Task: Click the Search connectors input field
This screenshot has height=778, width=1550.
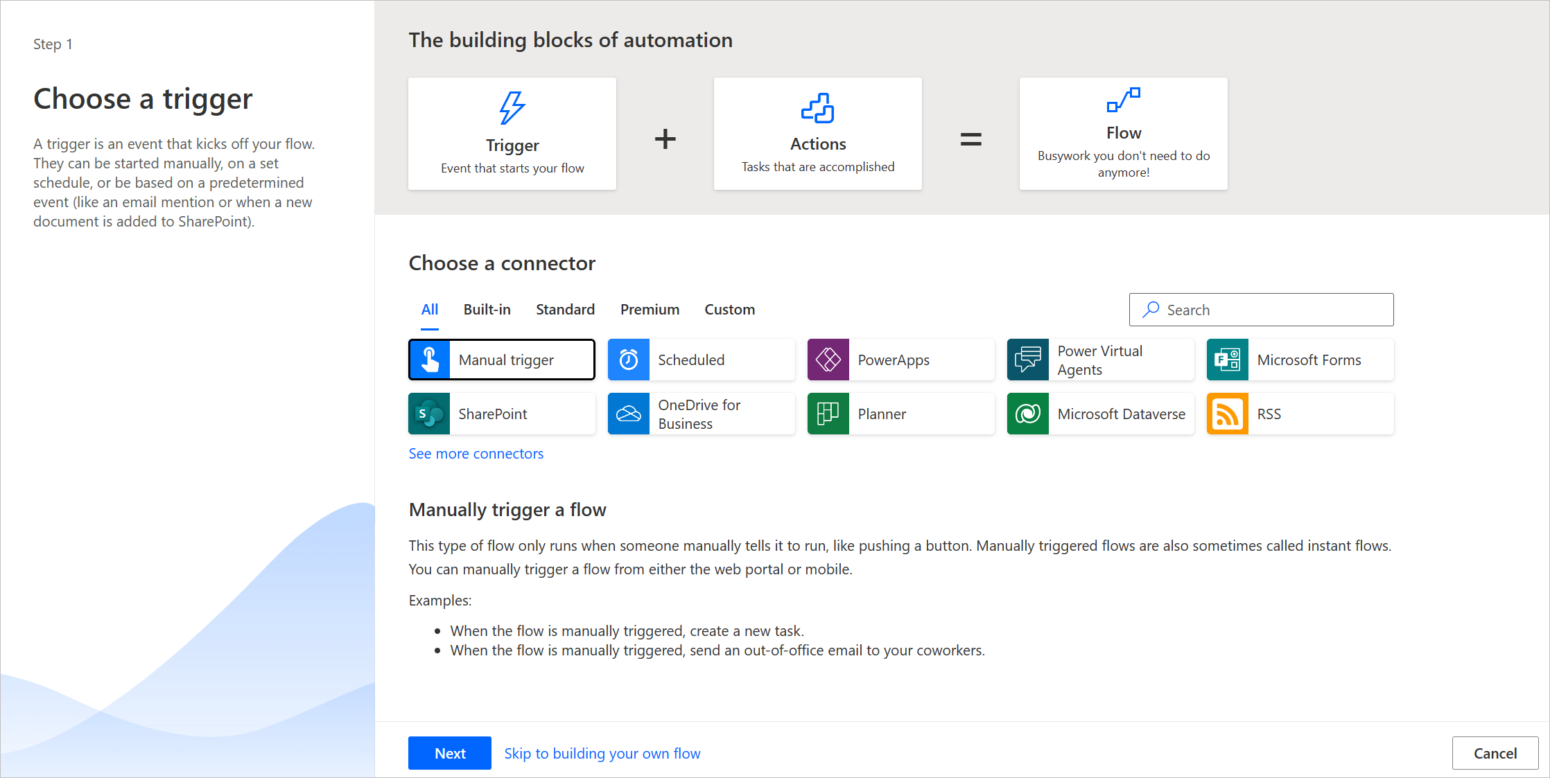Action: pos(1261,308)
